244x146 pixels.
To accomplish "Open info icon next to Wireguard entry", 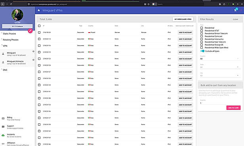I will [x=33, y=51].
